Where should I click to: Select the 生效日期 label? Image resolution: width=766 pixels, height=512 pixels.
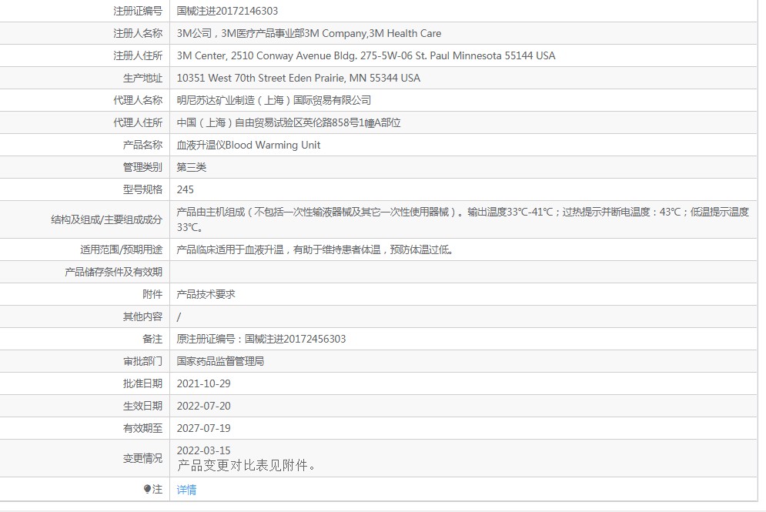(142, 406)
